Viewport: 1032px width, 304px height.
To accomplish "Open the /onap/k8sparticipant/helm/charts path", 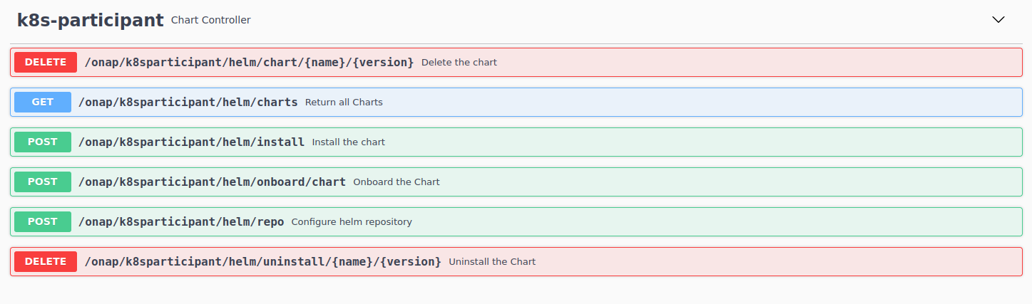I will 188,102.
